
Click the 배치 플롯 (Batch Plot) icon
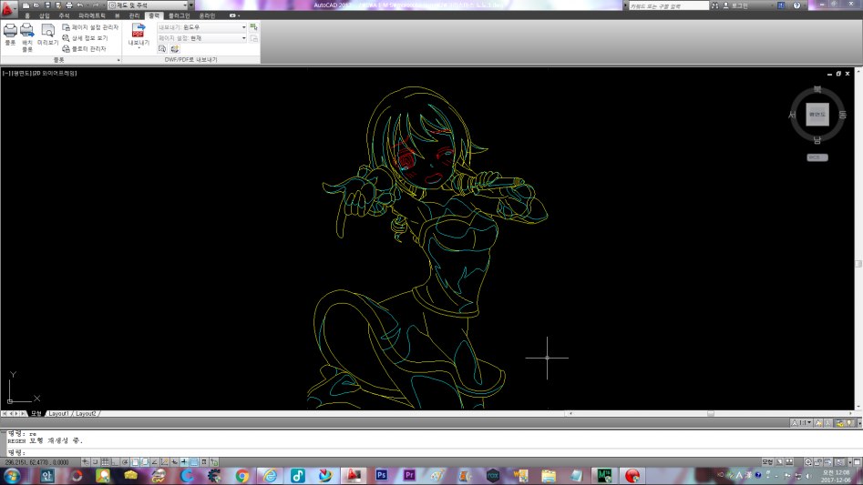(x=27, y=36)
